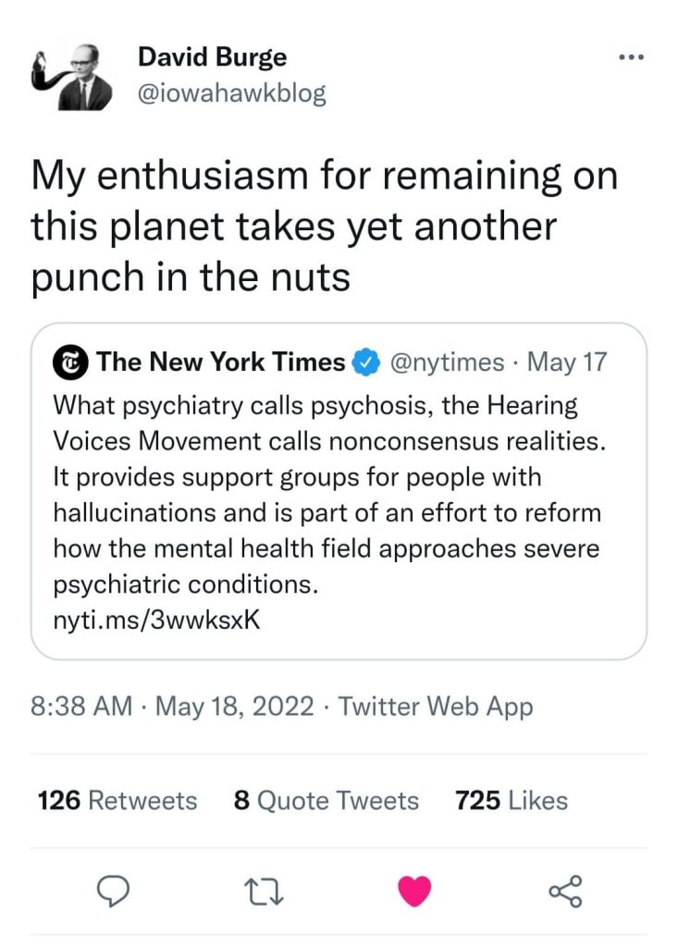
Task: Open the quoted tweet about Hearing Voices Movement
Action: pyautogui.click(x=338, y=495)
